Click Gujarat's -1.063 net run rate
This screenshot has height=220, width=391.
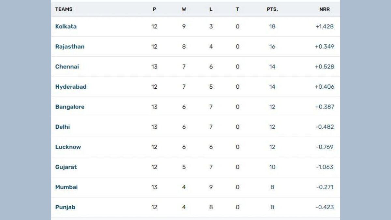pyautogui.click(x=325, y=167)
